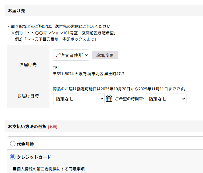Click the お届け日時 row label
Screen dimensions: 203x173
(28, 96)
